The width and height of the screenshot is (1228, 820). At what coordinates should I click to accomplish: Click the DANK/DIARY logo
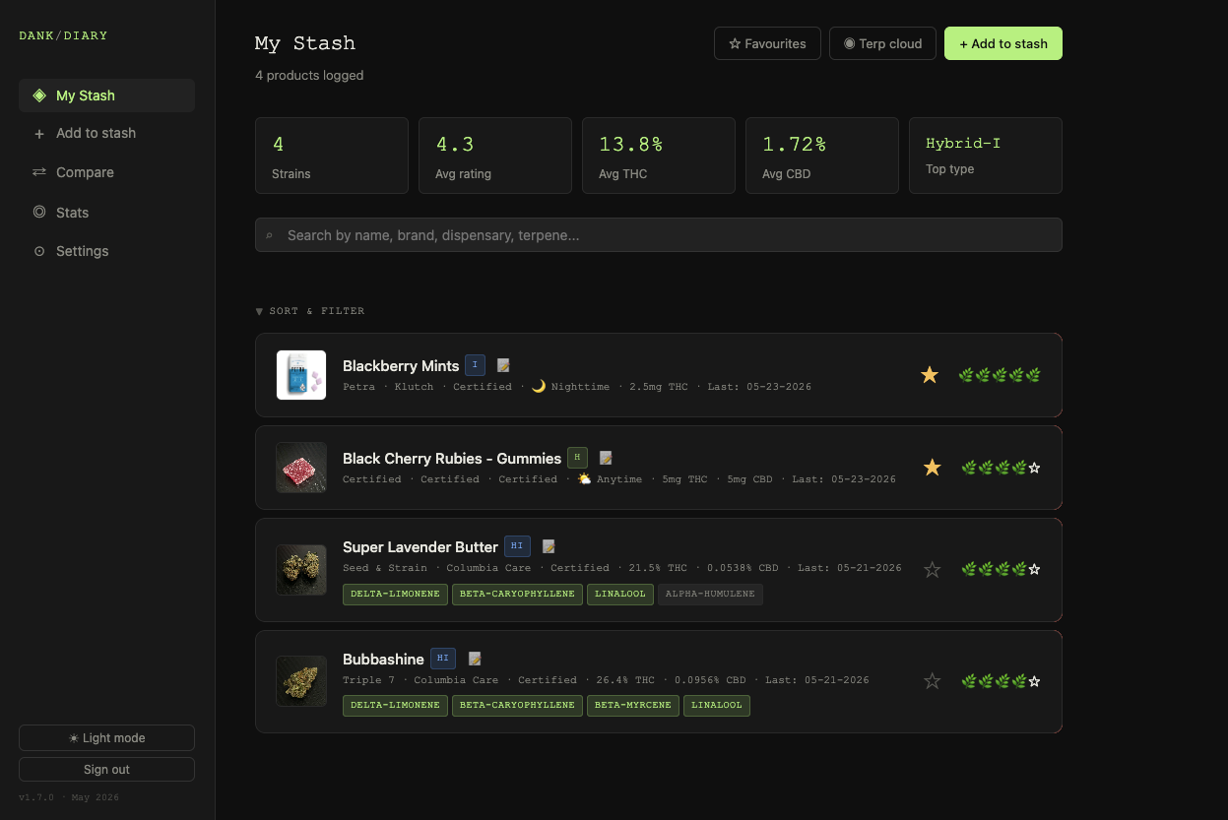pyautogui.click(x=63, y=35)
